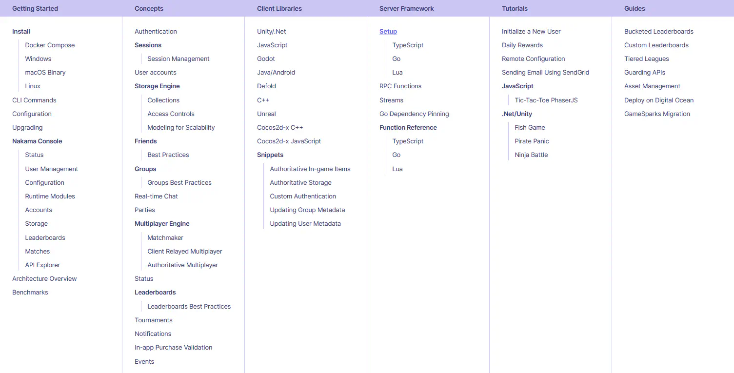The height and width of the screenshot is (373, 734).
Task: Open Go Dependency Pinning
Action: coord(414,114)
